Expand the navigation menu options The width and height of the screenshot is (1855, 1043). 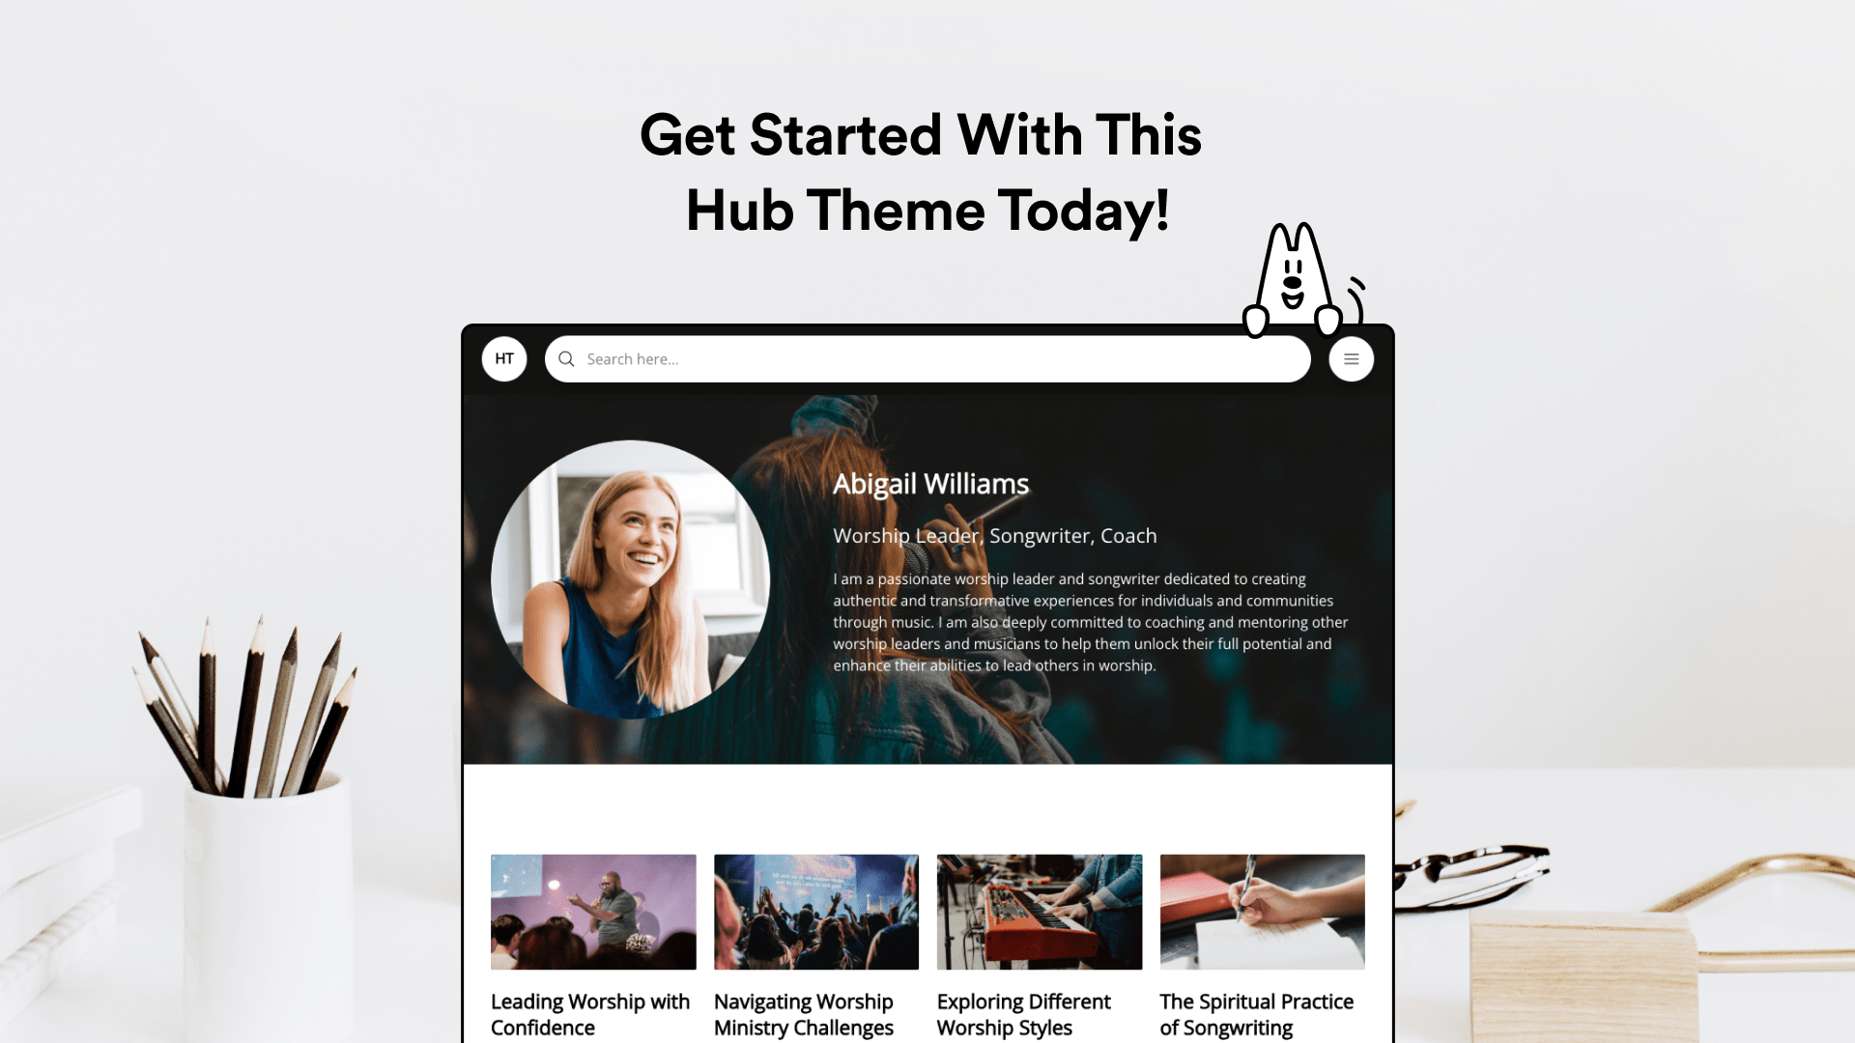click(x=1351, y=359)
